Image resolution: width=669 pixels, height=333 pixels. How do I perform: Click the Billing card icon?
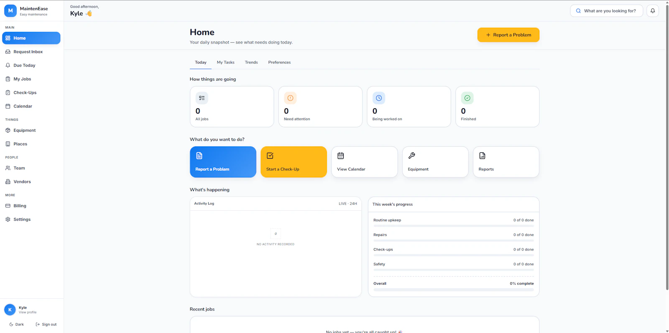[8, 206]
